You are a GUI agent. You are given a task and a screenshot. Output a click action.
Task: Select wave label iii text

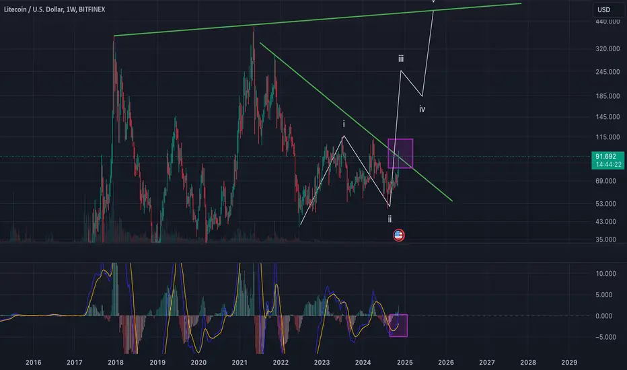click(x=401, y=59)
